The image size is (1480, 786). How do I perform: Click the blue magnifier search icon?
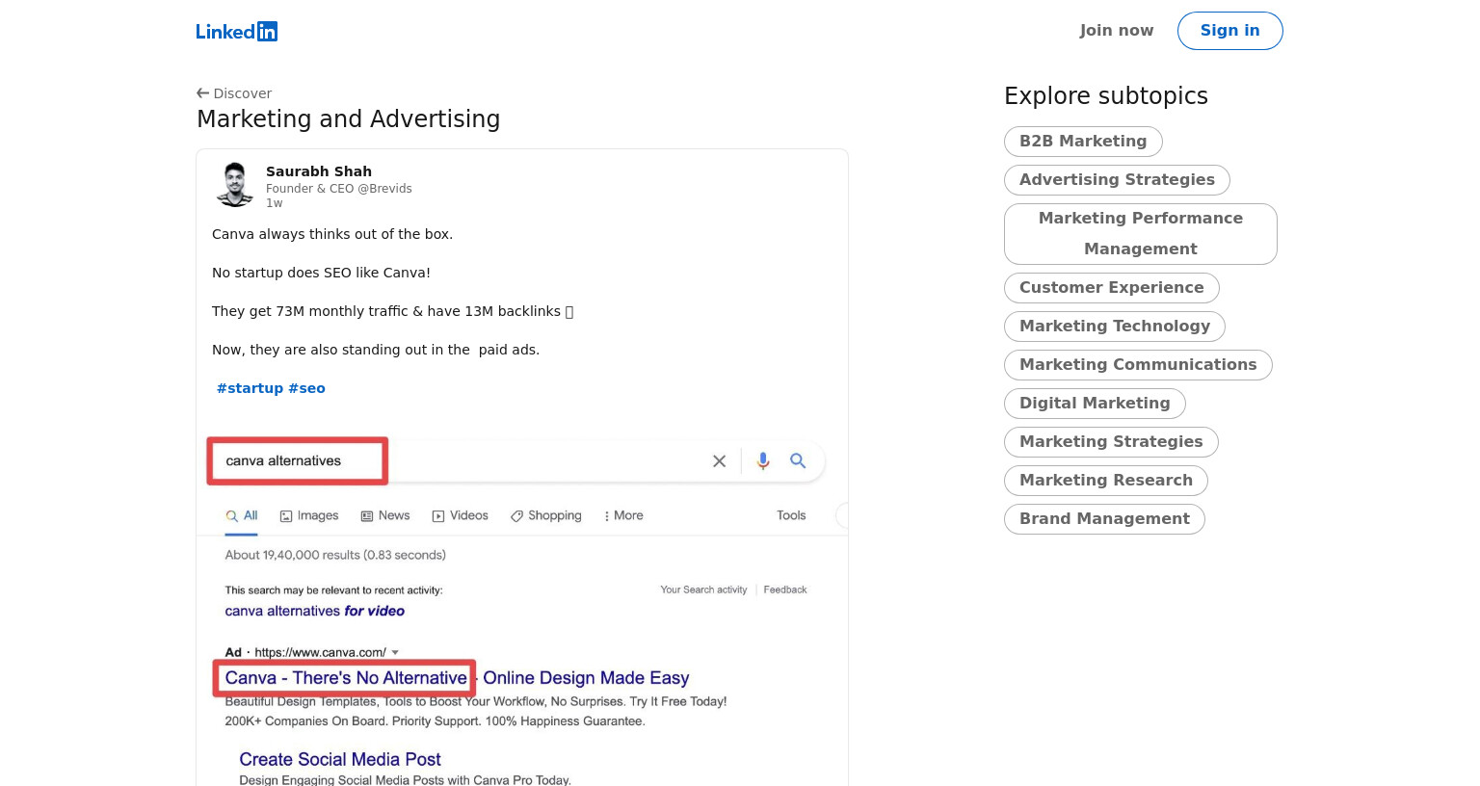click(x=798, y=460)
